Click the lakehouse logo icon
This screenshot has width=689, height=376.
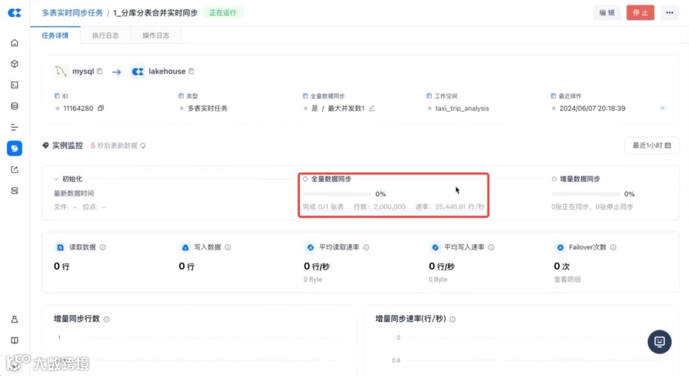pos(138,71)
